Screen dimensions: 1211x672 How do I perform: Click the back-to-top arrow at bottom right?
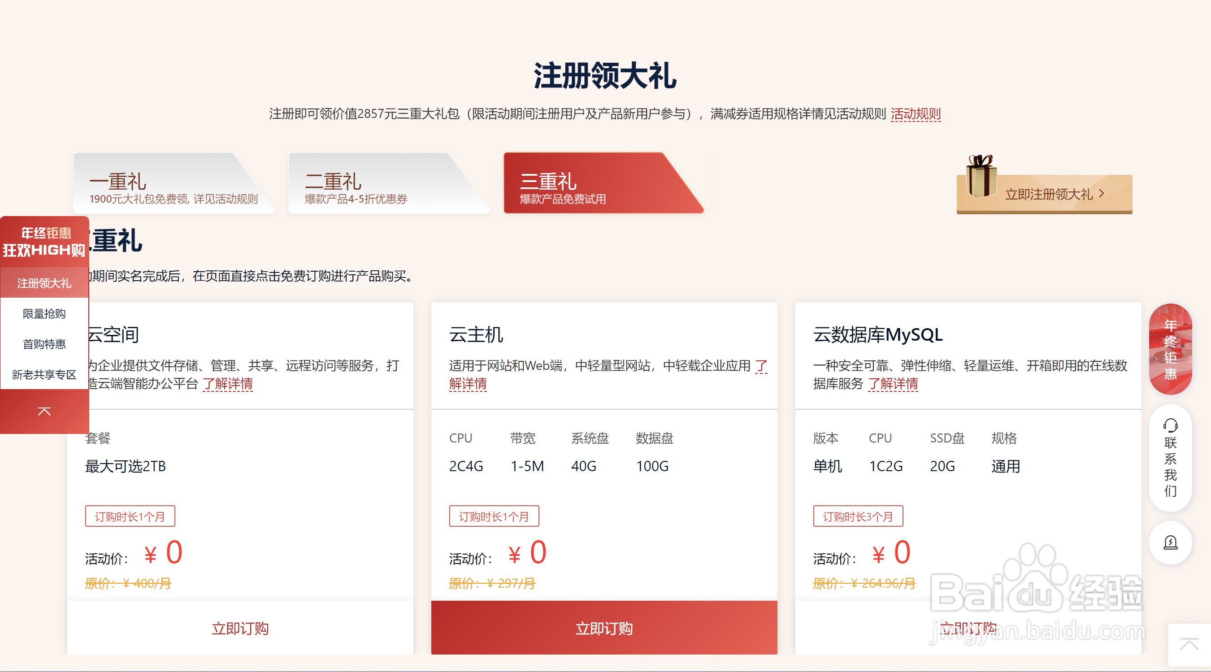point(1189,644)
